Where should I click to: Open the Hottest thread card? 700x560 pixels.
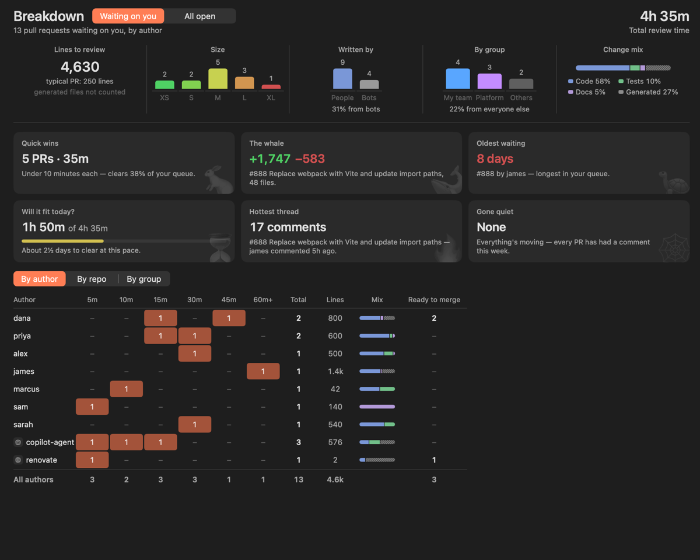[x=351, y=232]
